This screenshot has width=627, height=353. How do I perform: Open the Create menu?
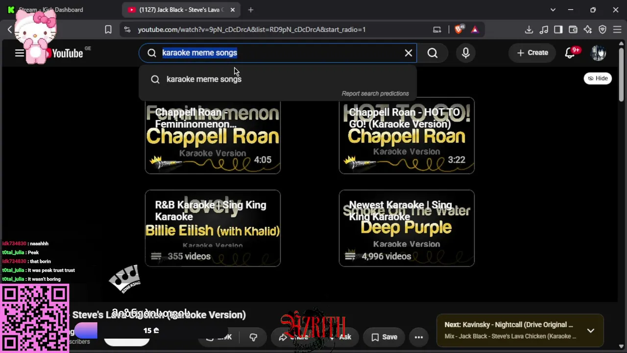[532, 53]
